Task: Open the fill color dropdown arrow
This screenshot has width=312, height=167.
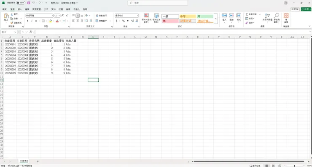Action: [x=54, y=21]
